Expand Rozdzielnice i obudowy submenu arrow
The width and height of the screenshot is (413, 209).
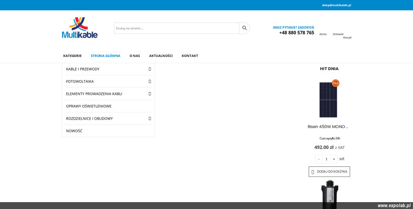click(x=150, y=118)
